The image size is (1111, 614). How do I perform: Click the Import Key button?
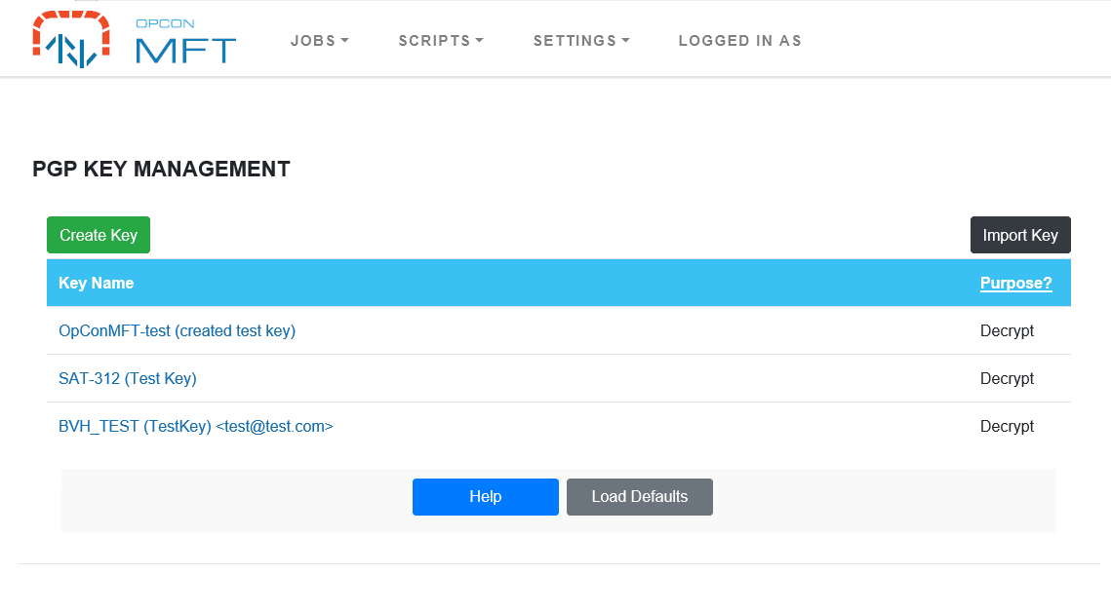pos(1020,235)
